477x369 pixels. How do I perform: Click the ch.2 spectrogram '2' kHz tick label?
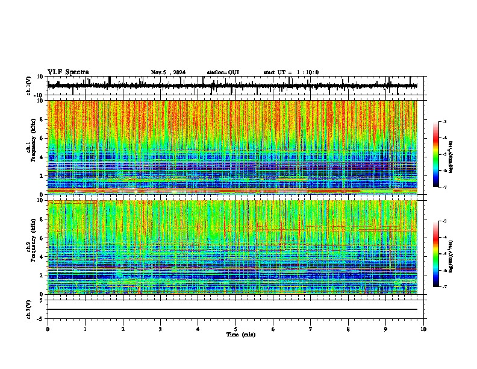click(x=42, y=276)
